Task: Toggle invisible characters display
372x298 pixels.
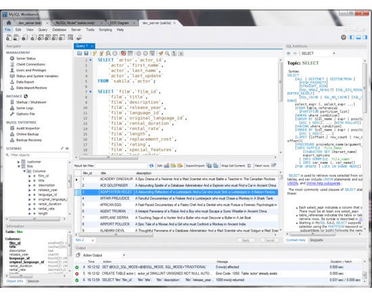Action: [174, 54]
